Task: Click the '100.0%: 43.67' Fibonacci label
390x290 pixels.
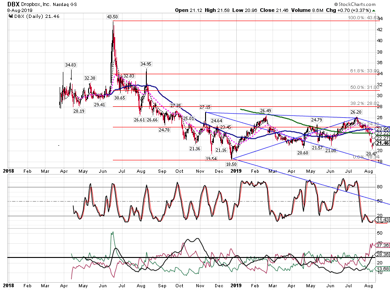Action: pos(363,18)
